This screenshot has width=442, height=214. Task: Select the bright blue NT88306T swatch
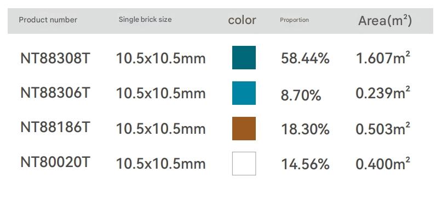click(244, 93)
